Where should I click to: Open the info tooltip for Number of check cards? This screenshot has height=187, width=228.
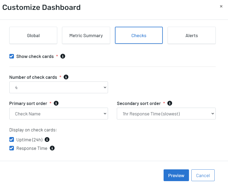click(66, 77)
